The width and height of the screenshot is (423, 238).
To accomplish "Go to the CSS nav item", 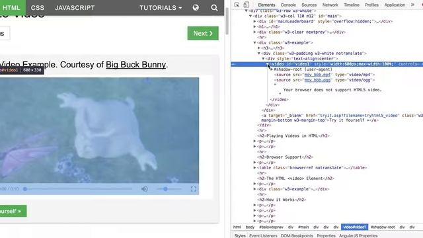I will click(x=38, y=7).
